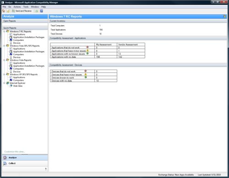Select Windows Vista SP1/SP2 Reports tree item
The height and width of the screenshot is (178, 229).
25,46
